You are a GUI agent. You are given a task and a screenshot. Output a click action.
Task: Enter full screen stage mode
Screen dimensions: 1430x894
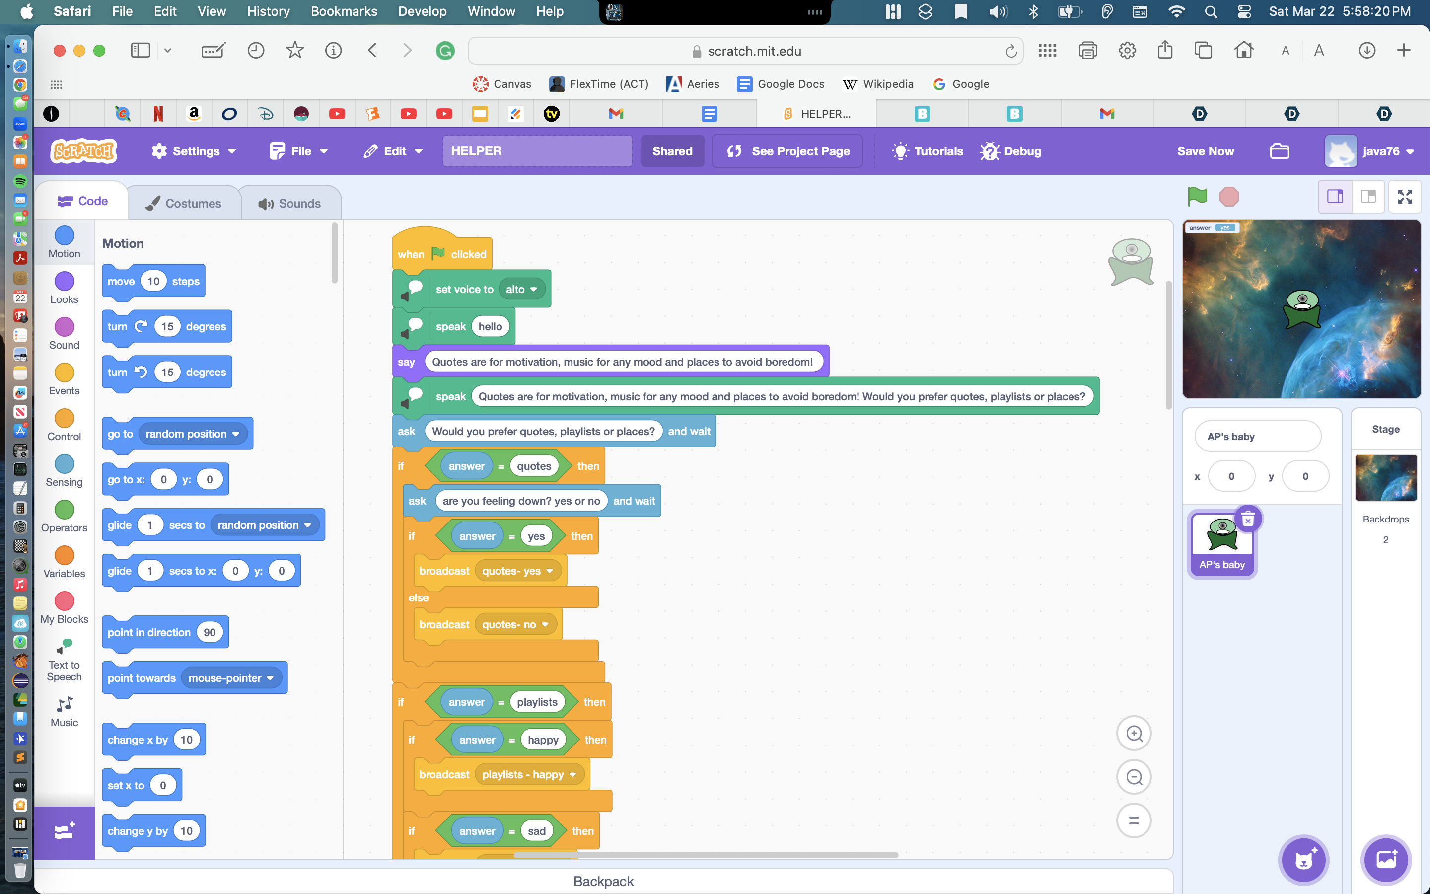coord(1405,196)
